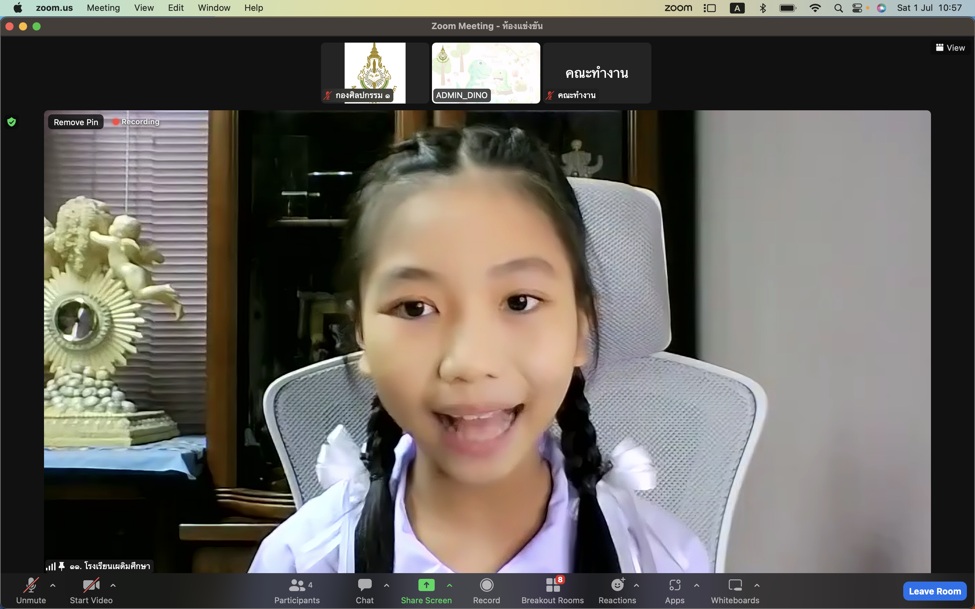Select the ADMIN_DINO participant thumbnail
Screen dimensions: 975x609
[485, 73]
